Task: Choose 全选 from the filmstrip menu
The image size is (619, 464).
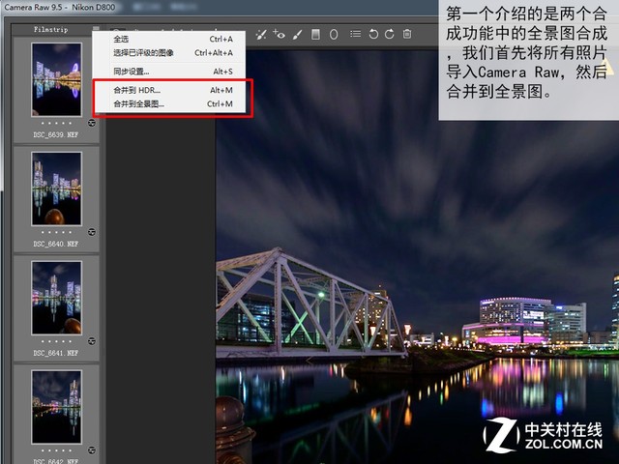Action: 169,39
